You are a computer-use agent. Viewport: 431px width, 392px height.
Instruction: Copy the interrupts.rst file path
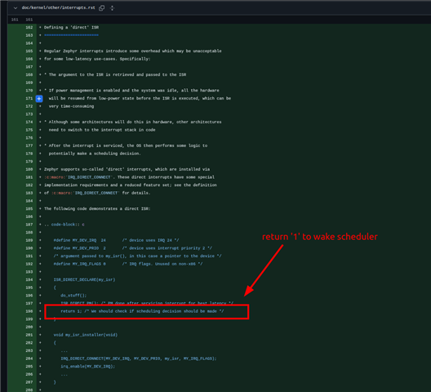coord(102,8)
